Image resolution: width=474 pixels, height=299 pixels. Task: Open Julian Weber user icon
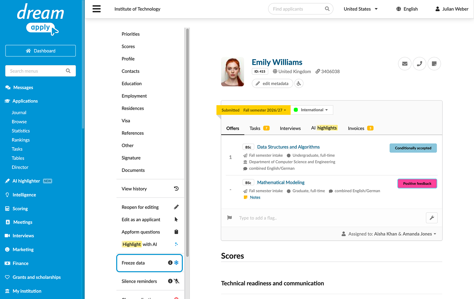[x=437, y=9]
